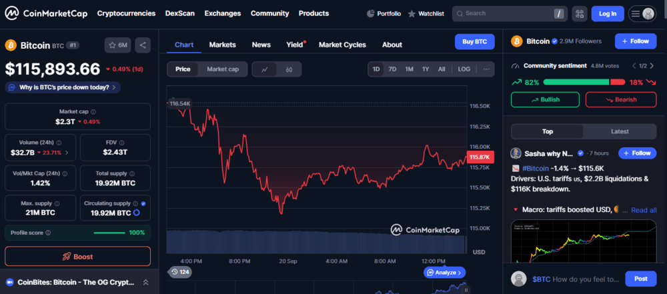Click the QR scan icon in header
667x294 pixels.
click(580, 13)
